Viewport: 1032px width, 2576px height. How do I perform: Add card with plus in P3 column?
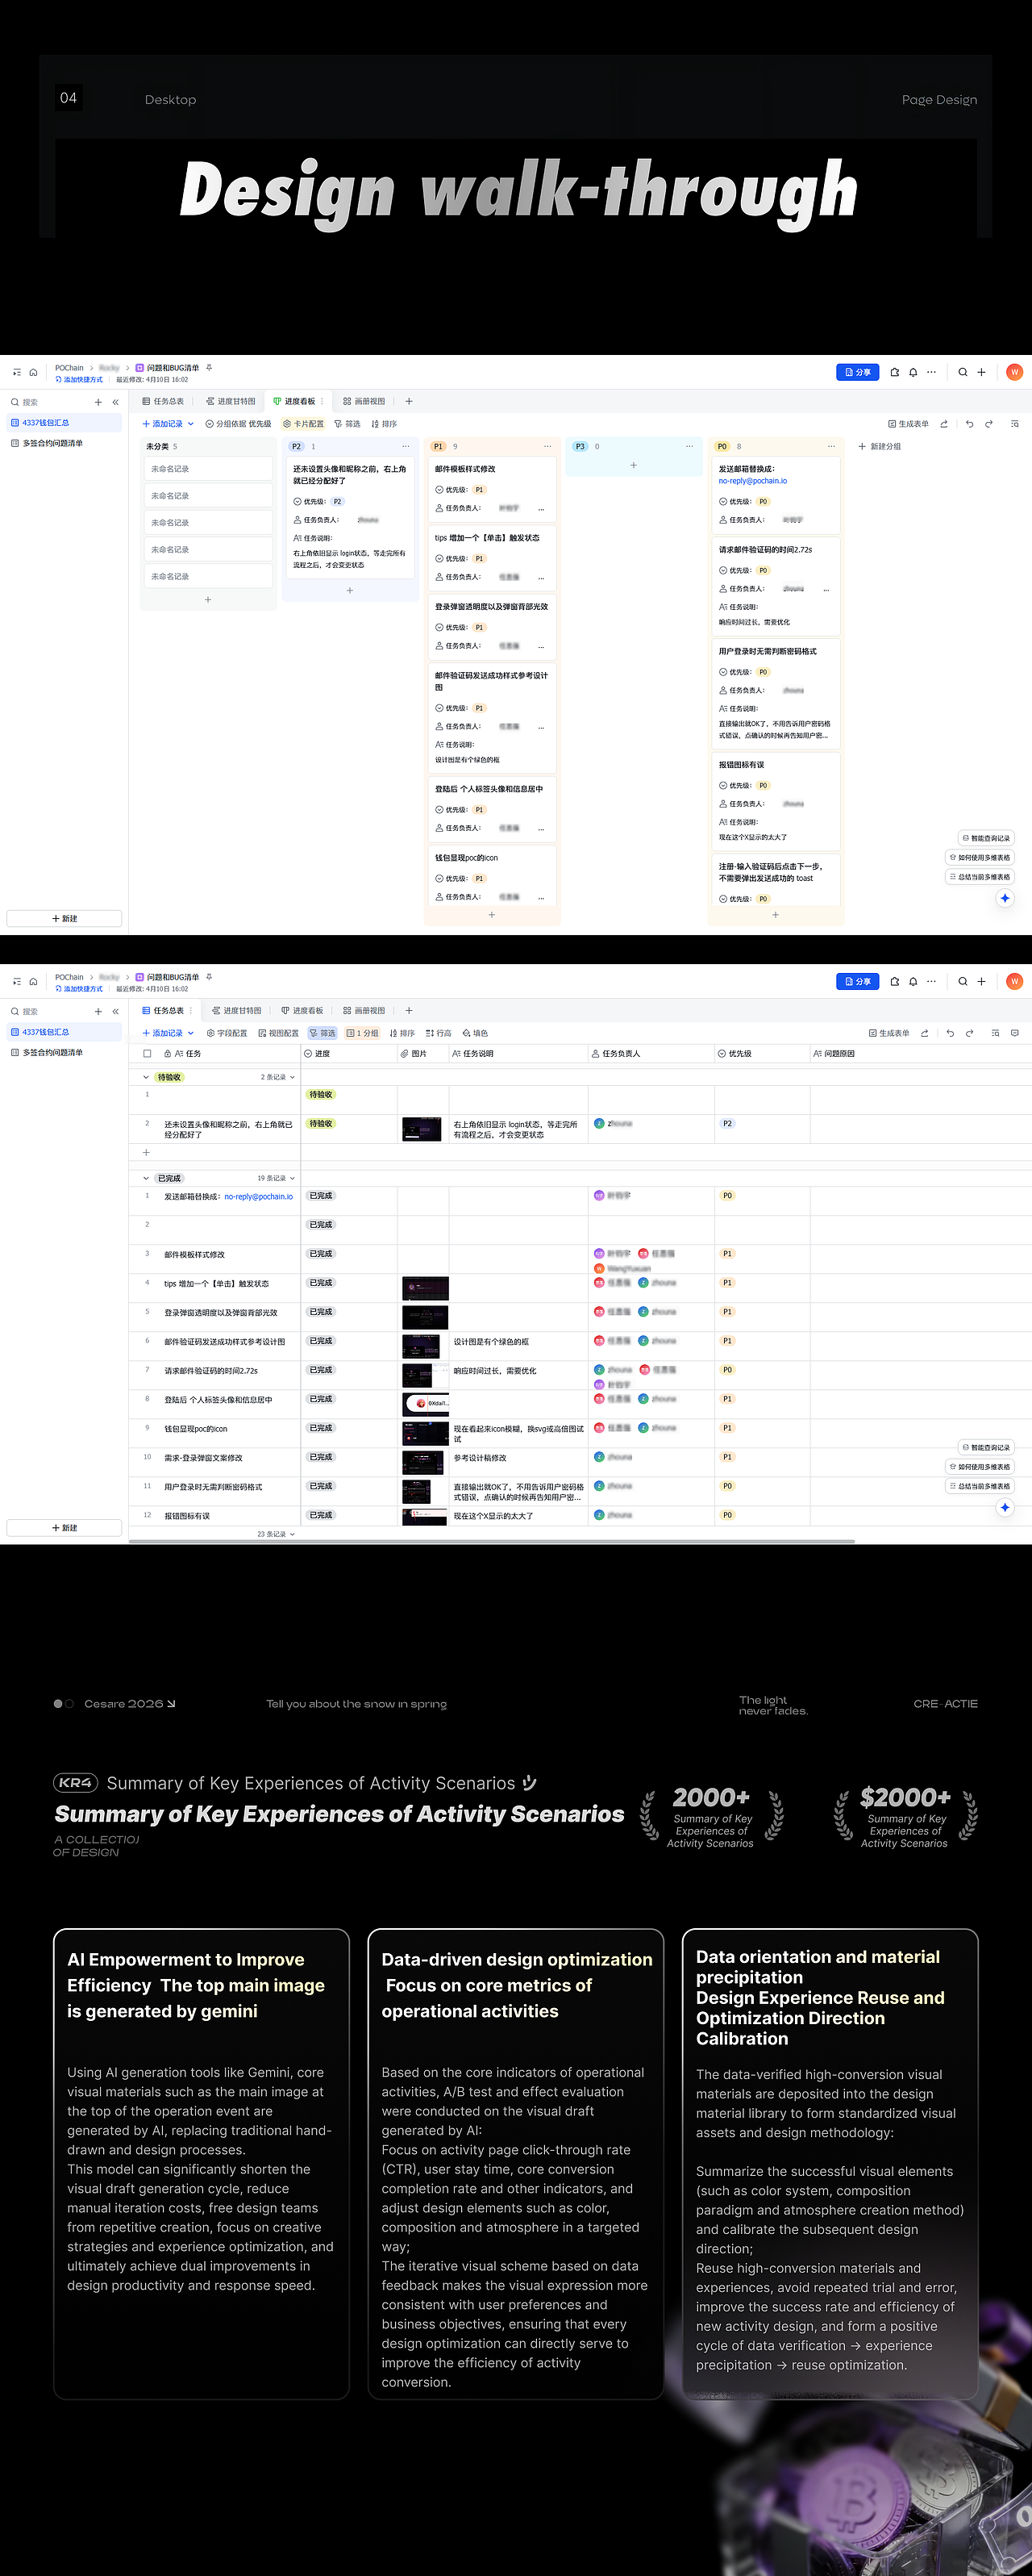point(634,465)
